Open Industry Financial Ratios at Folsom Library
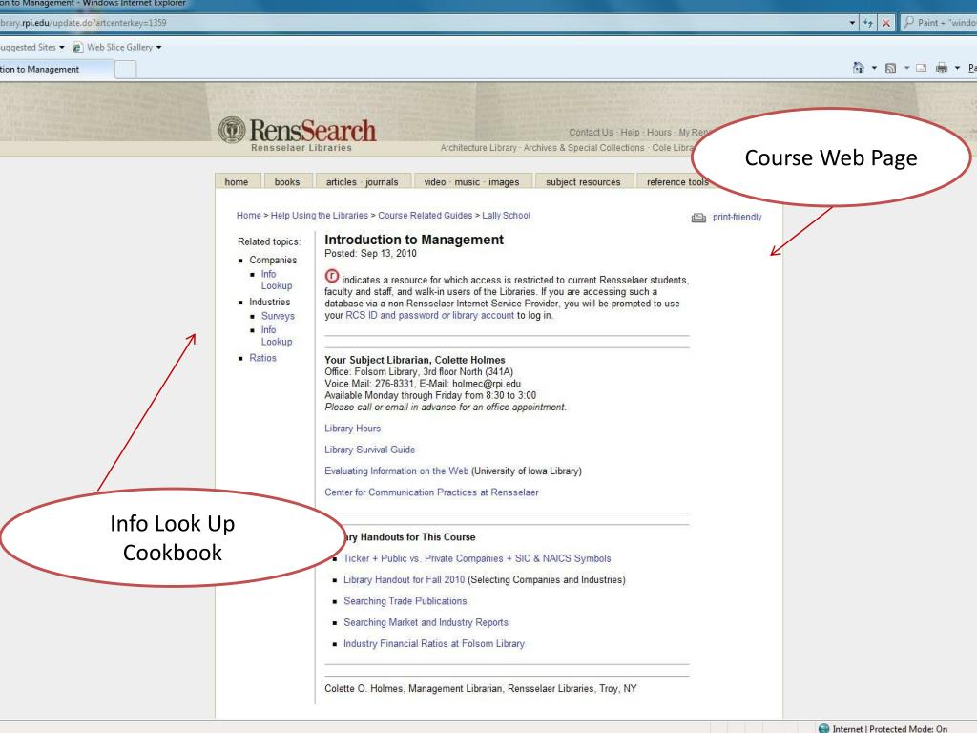Viewport: 977px width, 733px height. point(434,644)
